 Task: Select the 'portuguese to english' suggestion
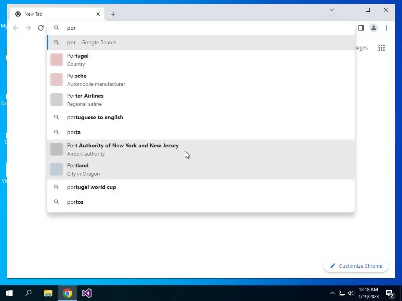pyautogui.click(x=201, y=117)
